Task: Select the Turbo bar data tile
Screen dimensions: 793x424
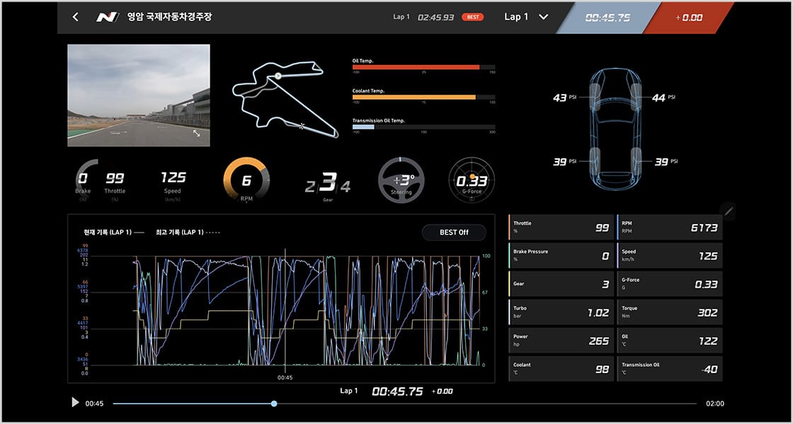Action: coord(561,312)
